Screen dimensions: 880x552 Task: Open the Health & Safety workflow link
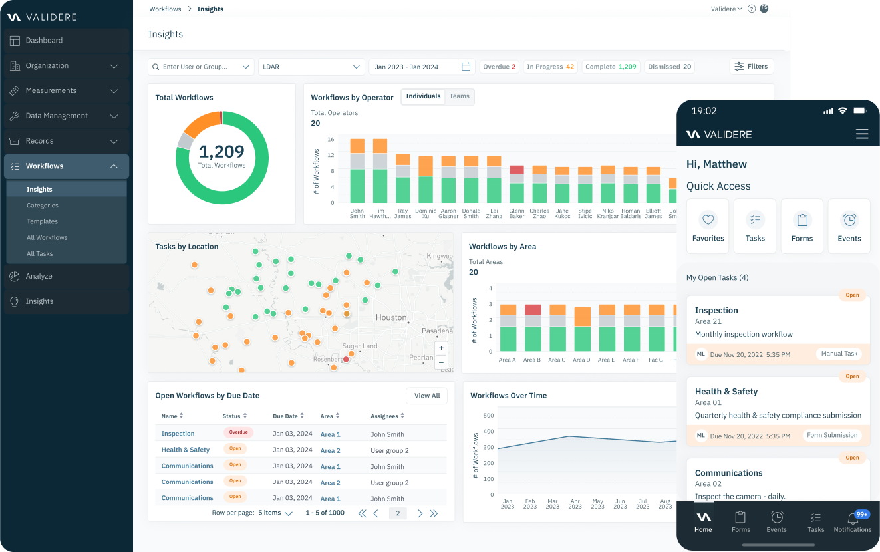[x=186, y=450]
